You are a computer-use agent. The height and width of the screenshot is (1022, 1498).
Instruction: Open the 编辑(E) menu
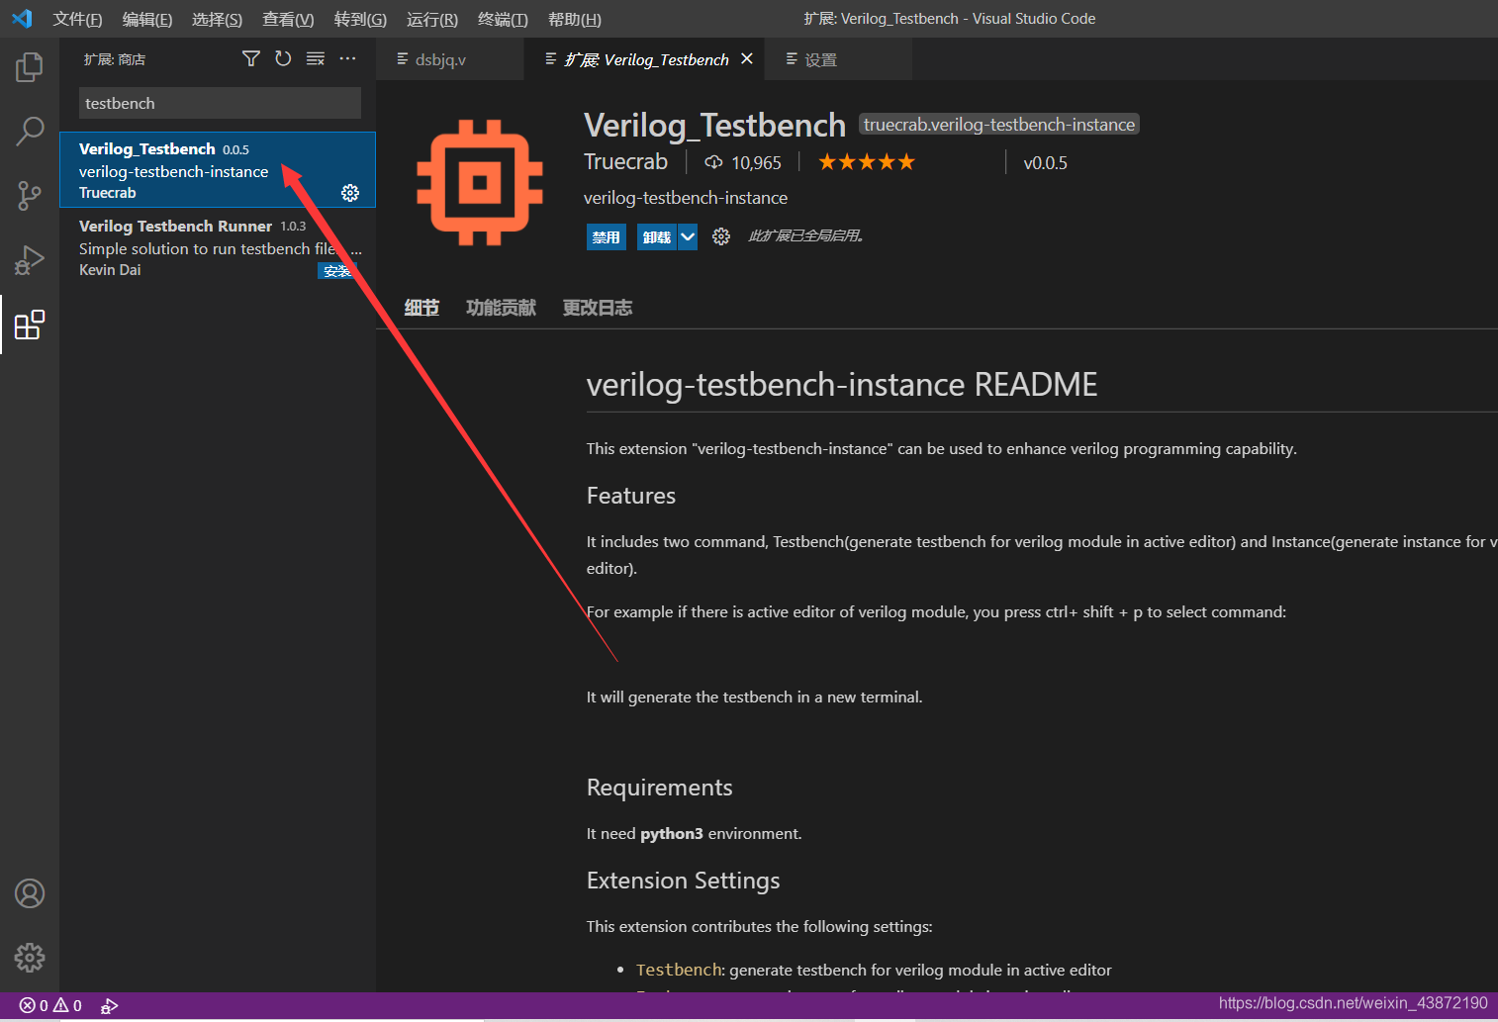click(147, 19)
